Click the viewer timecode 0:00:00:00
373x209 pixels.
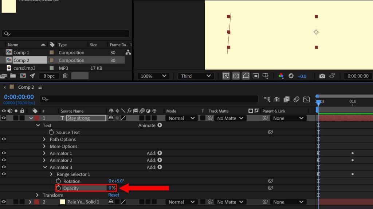[x=358, y=76]
